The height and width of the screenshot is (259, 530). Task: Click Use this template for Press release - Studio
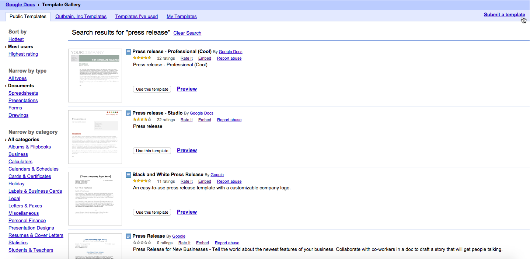tap(152, 151)
